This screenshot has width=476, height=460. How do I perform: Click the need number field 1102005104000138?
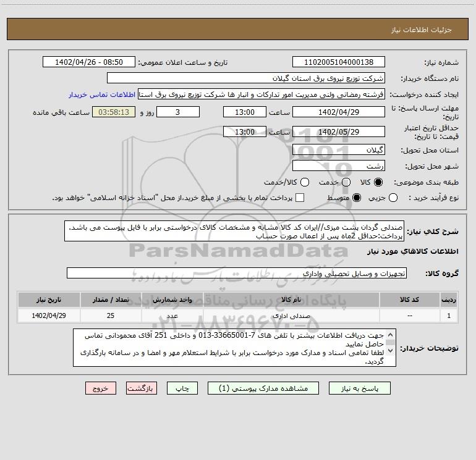pos(339,62)
